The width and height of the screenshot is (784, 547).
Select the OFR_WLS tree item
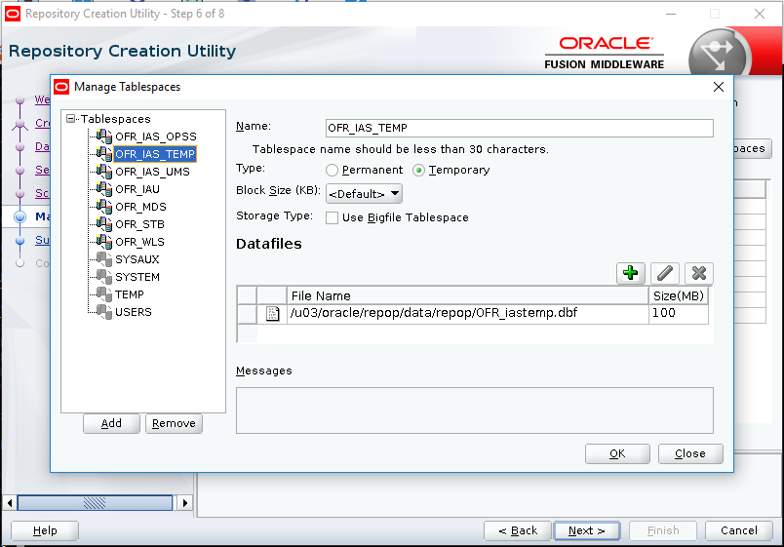(x=139, y=242)
